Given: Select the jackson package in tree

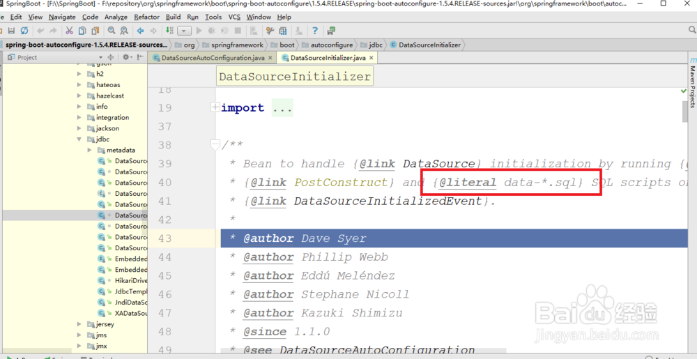Looking at the screenshot, I should click(107, 128).
